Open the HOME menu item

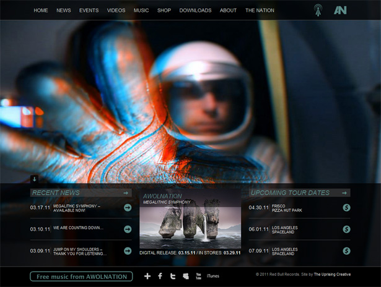coord(41,11)
